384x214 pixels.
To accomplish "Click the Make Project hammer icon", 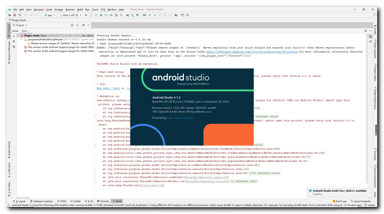I will click(x=37, y=15).
